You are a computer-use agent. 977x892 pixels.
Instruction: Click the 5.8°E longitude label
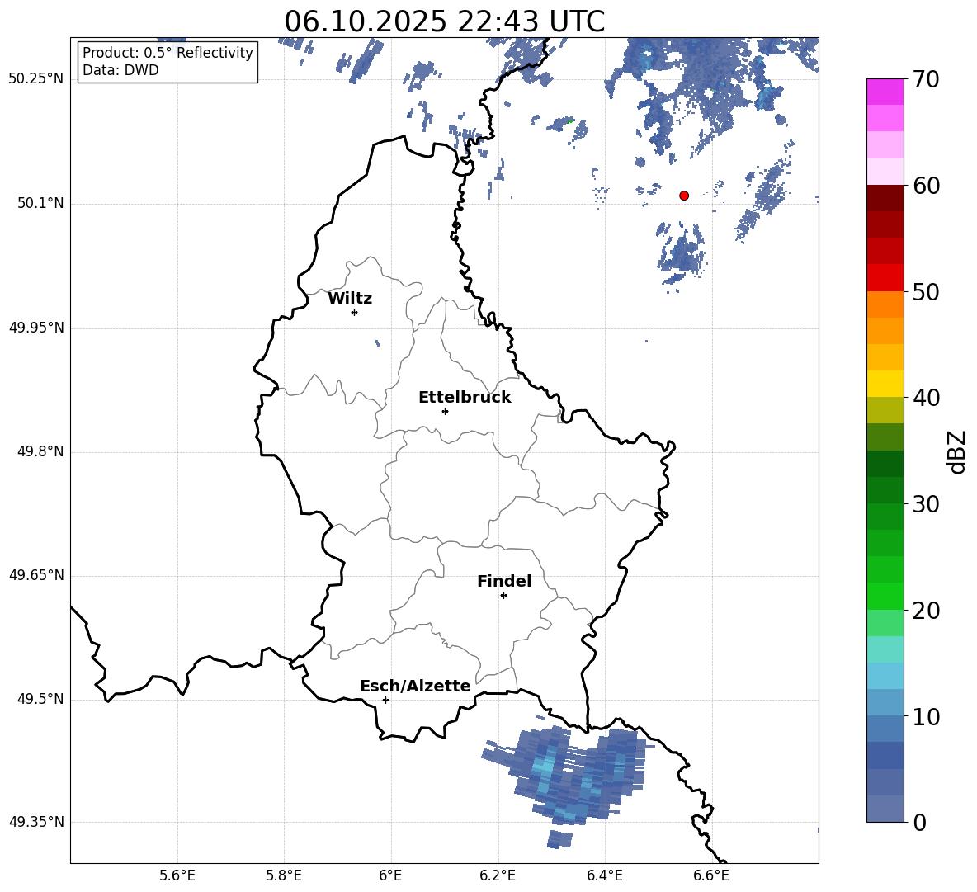[x=284, y=875]
